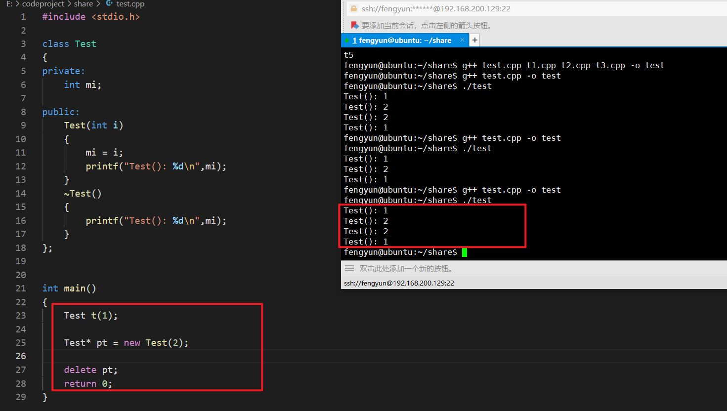727x411 pixels.
Task: Click 'private:' keyword in editor
Action: click(x=63, y=71)
